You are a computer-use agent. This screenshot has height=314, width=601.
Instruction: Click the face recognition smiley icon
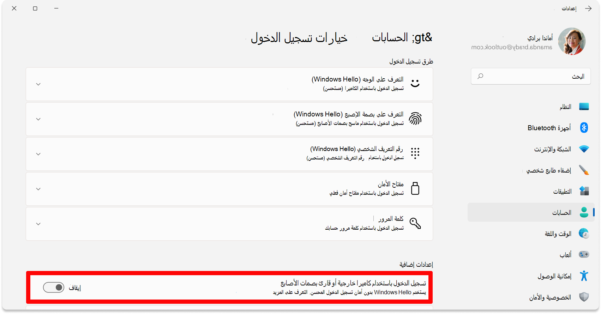tap(415, 83)
